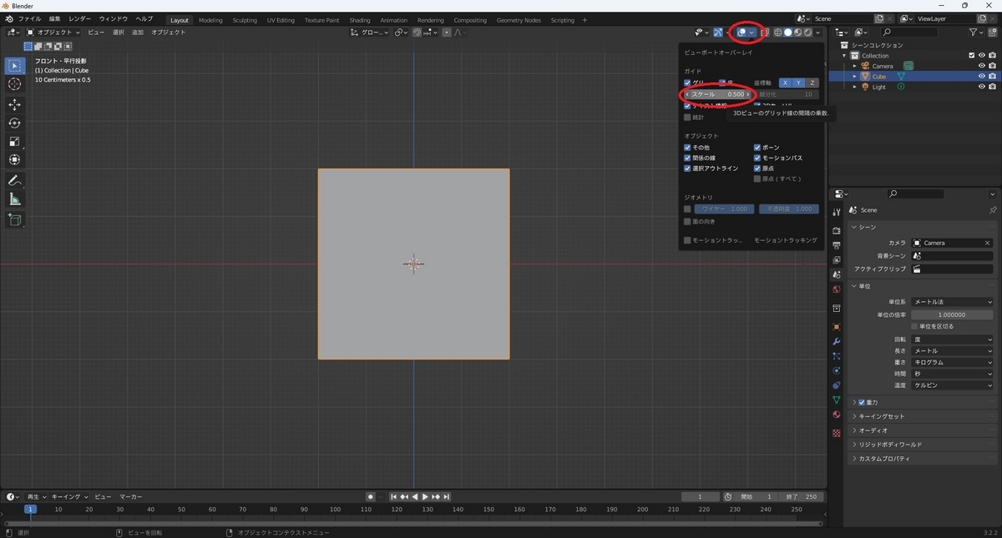Expand the キーイングセット panel
1002x538 pixels.
point(882,416)
